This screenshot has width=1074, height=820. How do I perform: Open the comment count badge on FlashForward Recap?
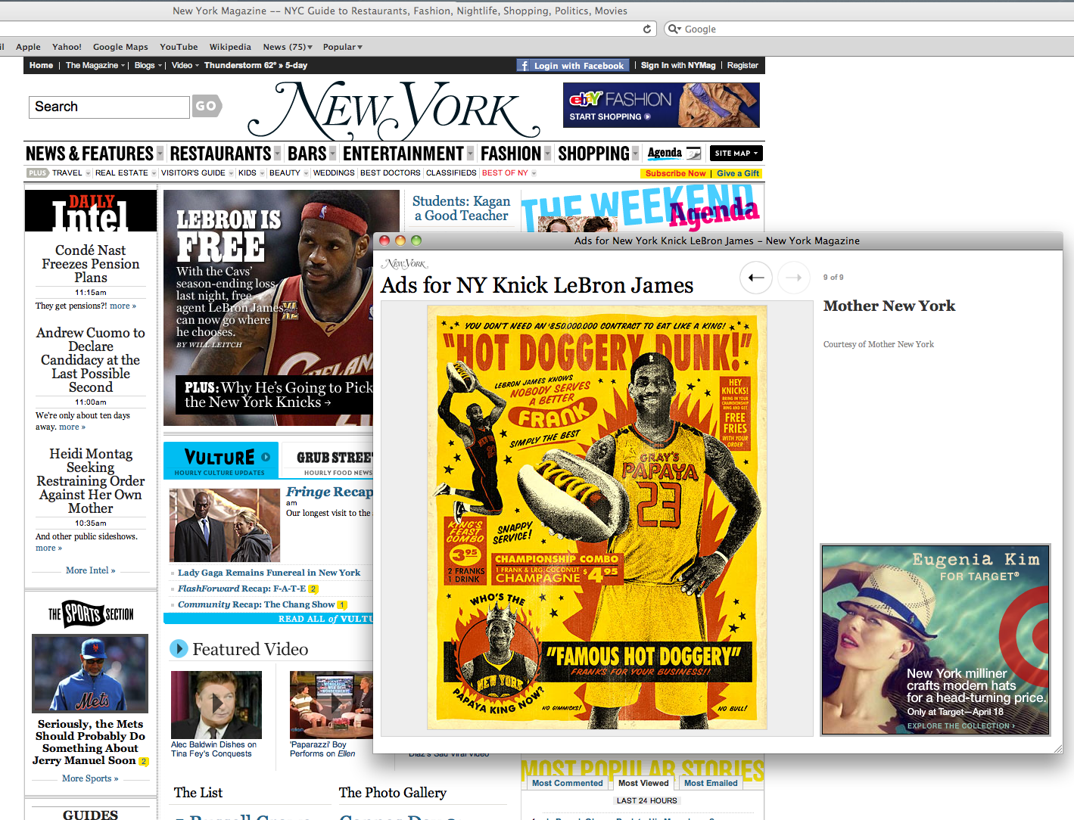tap(313, 589)
